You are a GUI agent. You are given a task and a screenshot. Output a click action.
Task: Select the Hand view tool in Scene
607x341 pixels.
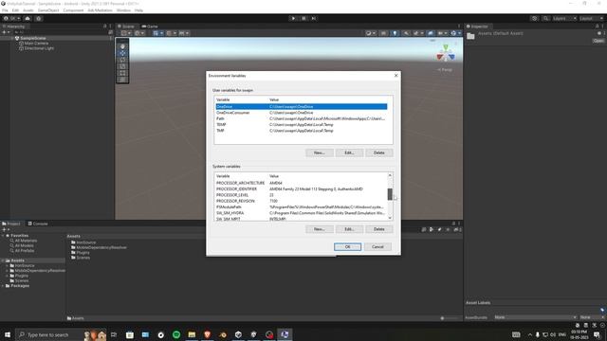click(x=122, y=46)
